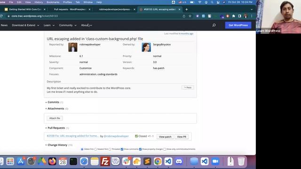Open Google Chrome from the dock
The width and height of the screenshot is (301, 169).
tap(158, 161)
